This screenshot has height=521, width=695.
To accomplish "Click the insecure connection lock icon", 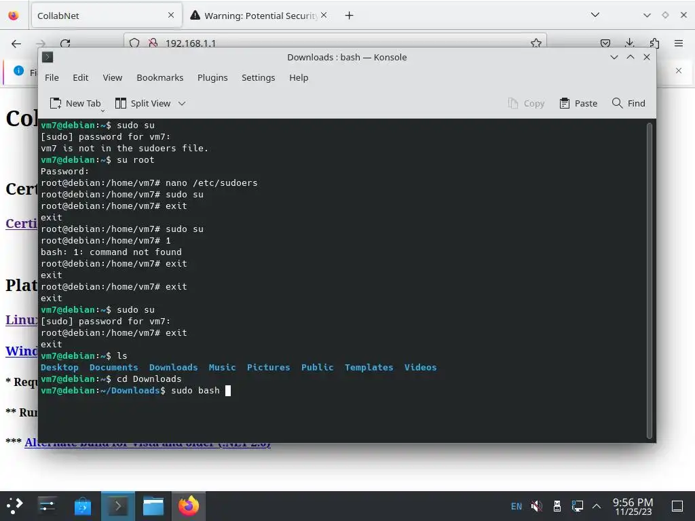I will click(153, 43).
